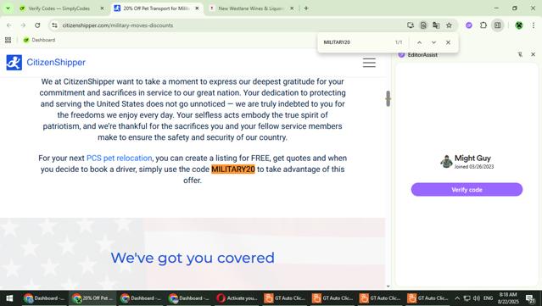Screen dimensions: 542x306
Task: Open a new browser tab
Action: [306, 8]
